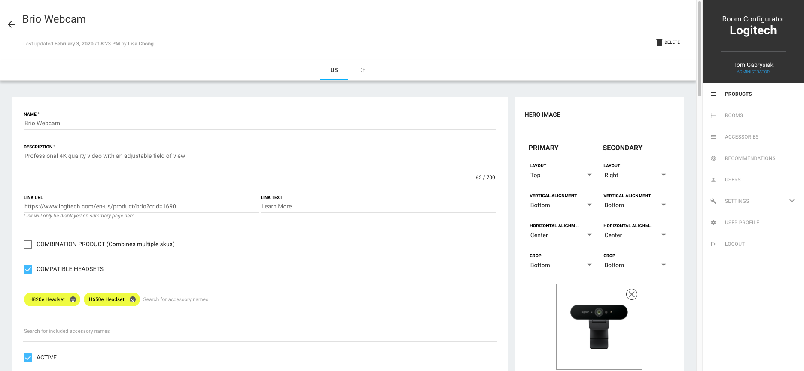Viewport: 804px width, 371px height.
Task: Toggle the Active checkbox
Action: pyautogui.click(x=28, y=358)
